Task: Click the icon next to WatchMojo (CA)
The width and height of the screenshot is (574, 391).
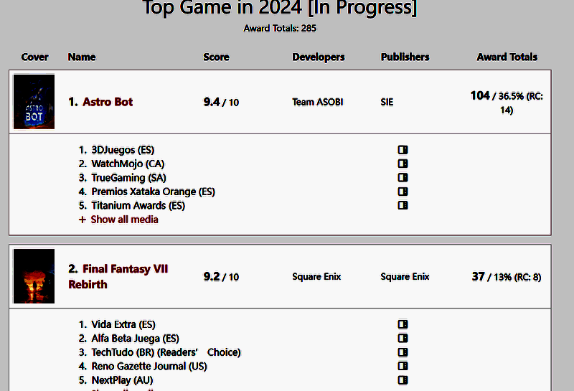Action: coord(403,164)
